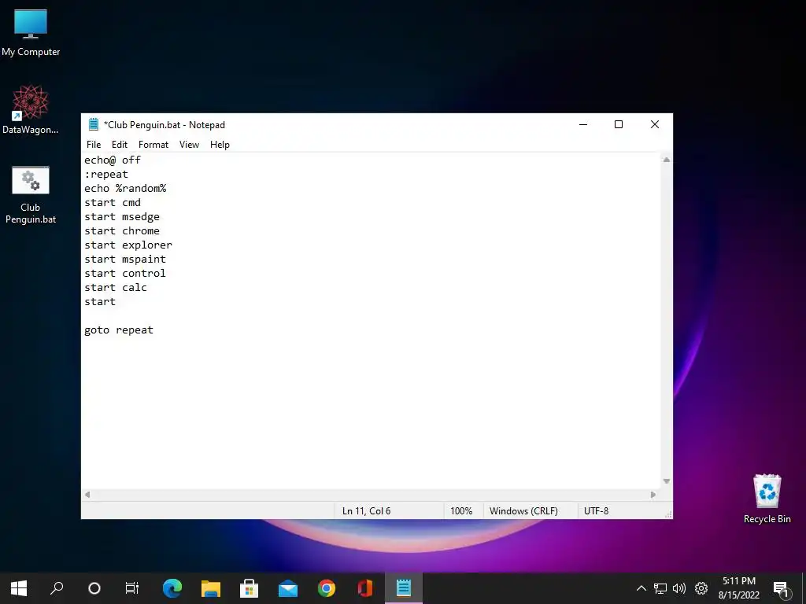Click the horizontal scrollbar right arrow
The width and height of the screenshot is (806, 604).
coord(653,495)
